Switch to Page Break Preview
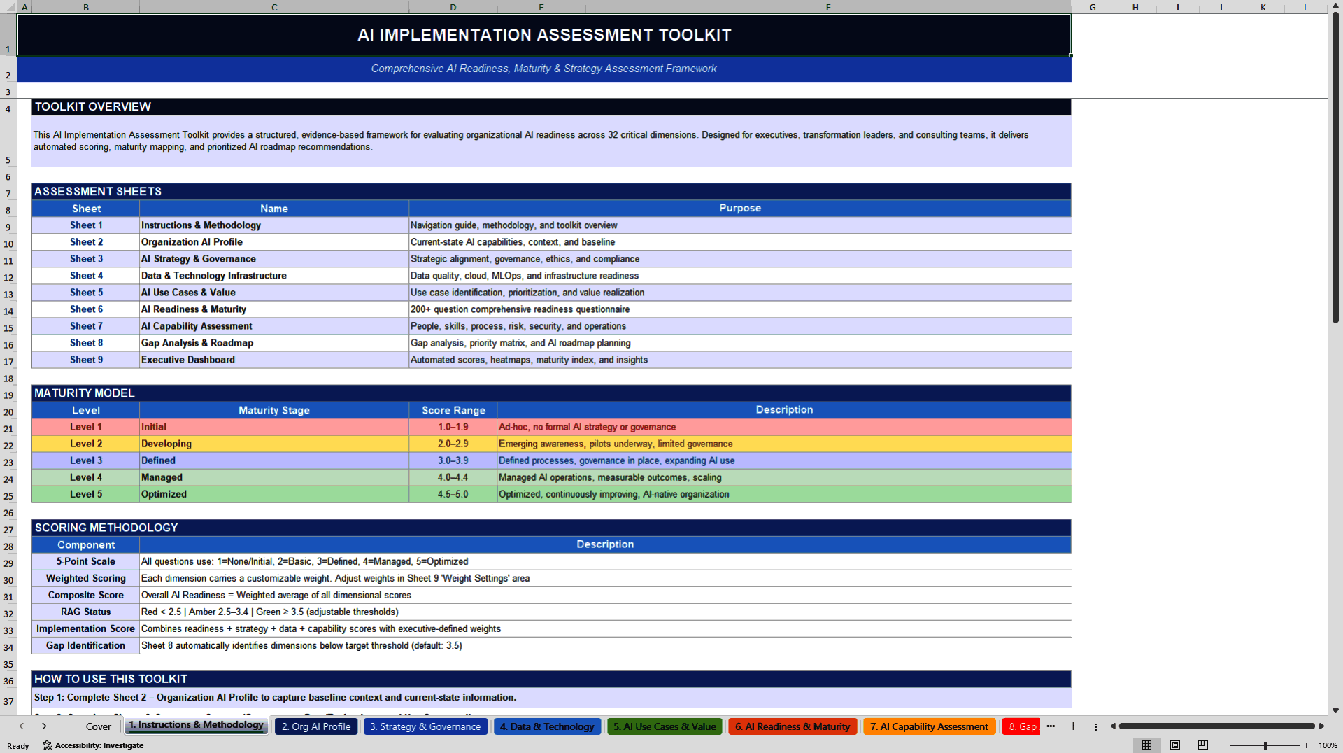 click(x=1203, y=745)
